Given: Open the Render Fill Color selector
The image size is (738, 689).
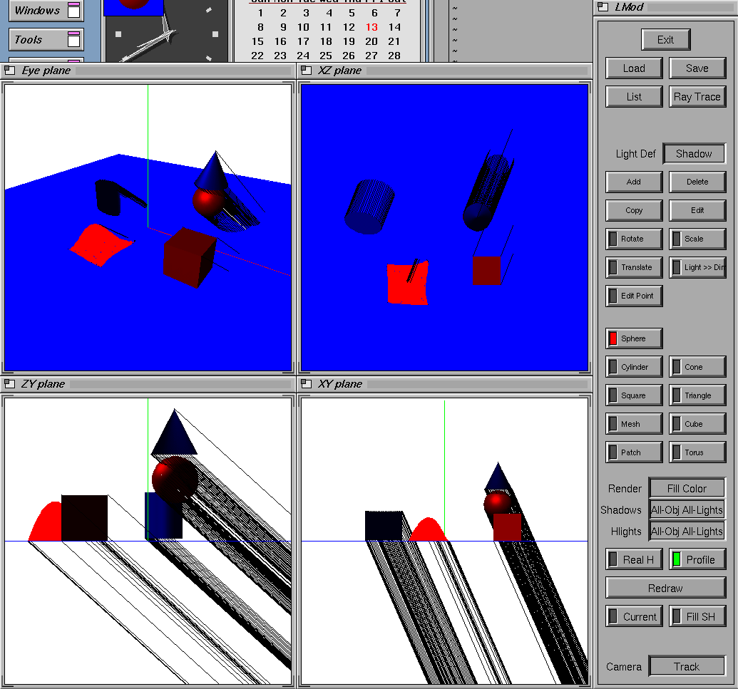Looking at the screenshot, I should (687, 488).
